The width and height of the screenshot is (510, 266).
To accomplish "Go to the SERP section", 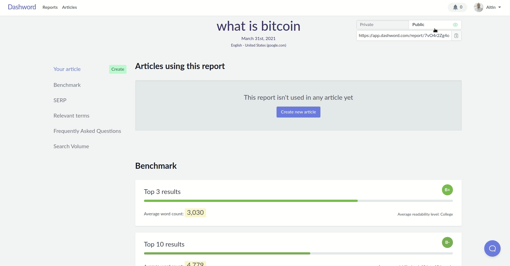I will click(x=60, y=100).
